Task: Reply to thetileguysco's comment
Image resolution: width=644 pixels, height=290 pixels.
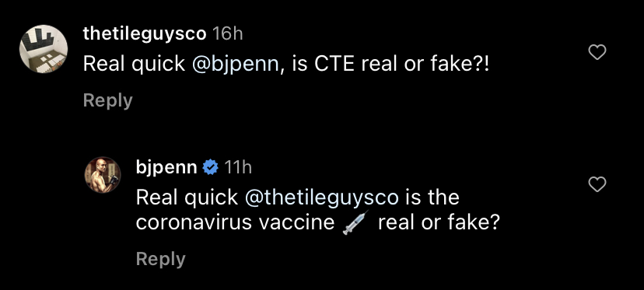Action: click(107, 100)
